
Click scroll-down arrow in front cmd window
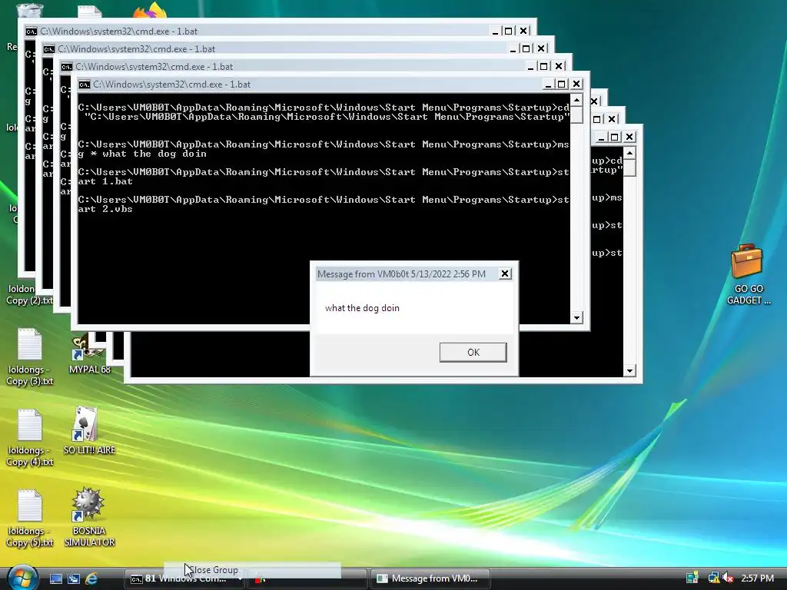(576, 317)
